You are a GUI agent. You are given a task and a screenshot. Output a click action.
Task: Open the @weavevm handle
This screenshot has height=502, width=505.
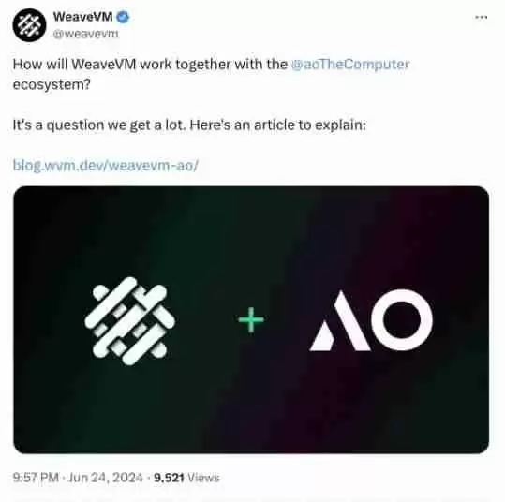(x=85, y=34)
